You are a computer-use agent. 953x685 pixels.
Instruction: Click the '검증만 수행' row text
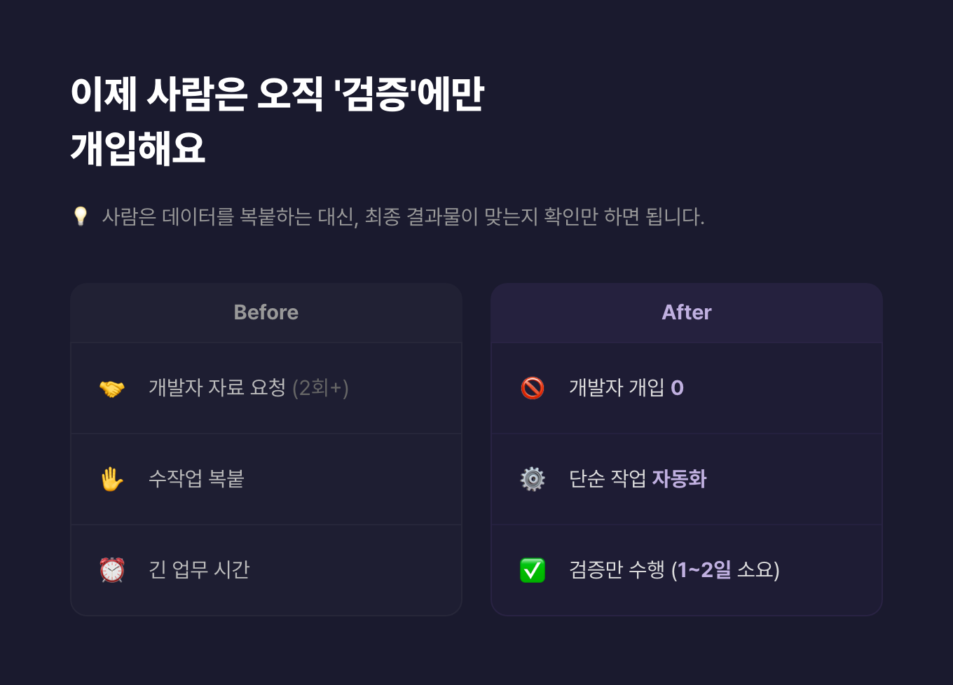pos(617,570)
